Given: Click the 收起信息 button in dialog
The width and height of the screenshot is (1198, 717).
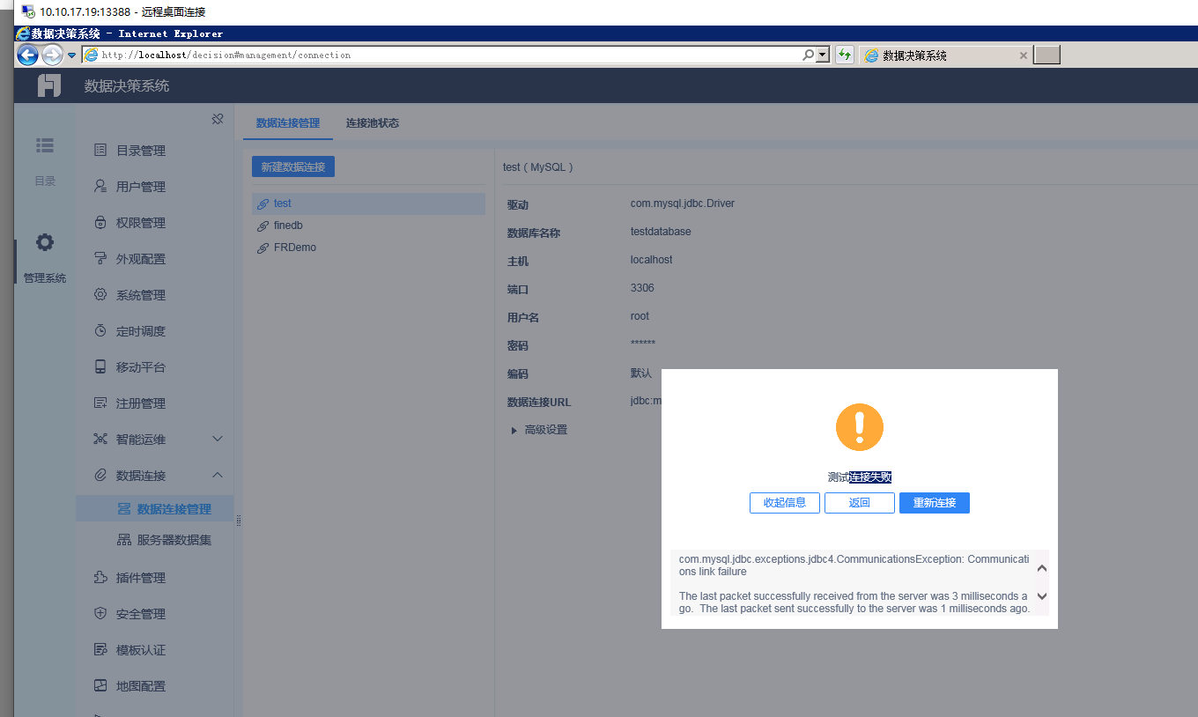Looking at the screenshot, I should (x=785, y=503).
